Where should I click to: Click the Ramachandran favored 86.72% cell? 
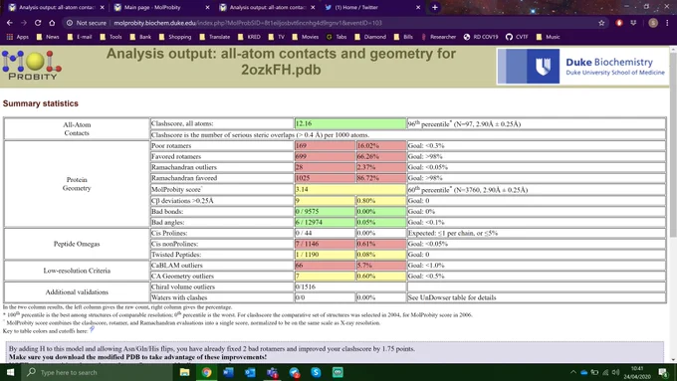[x=380, y=178]
